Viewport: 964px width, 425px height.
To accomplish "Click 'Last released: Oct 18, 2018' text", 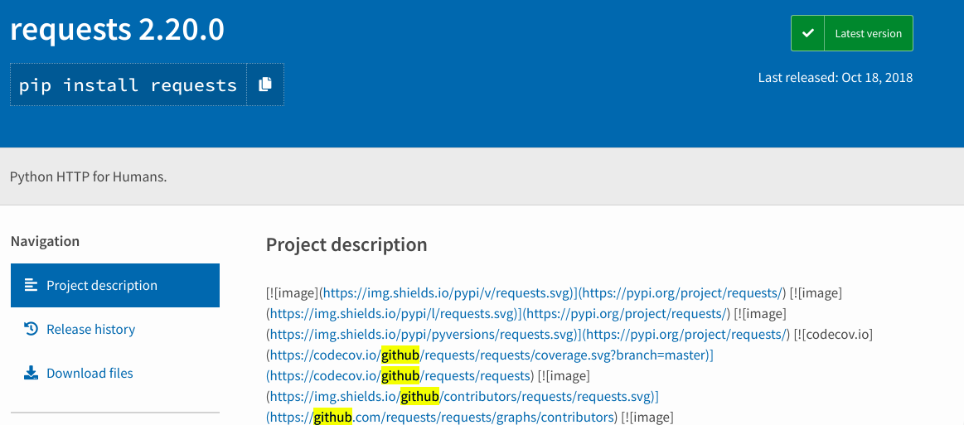I will click(835, 77).
